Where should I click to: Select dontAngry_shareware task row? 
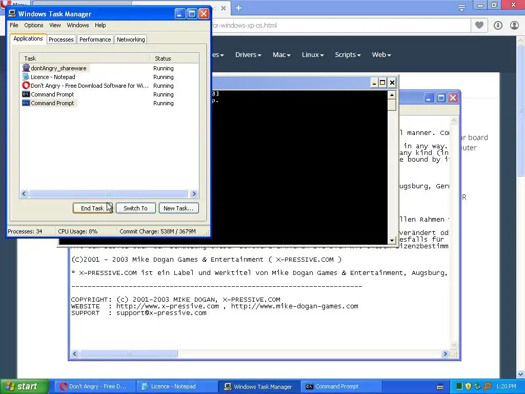point(109,68)
